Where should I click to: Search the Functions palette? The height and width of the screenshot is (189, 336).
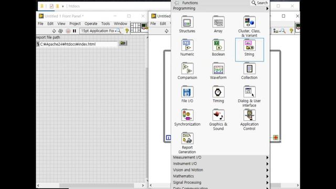coord(259,3)
